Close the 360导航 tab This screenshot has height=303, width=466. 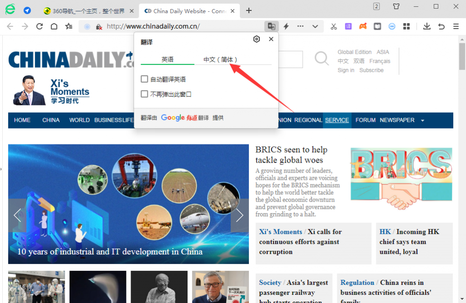(x=132, y=11)
